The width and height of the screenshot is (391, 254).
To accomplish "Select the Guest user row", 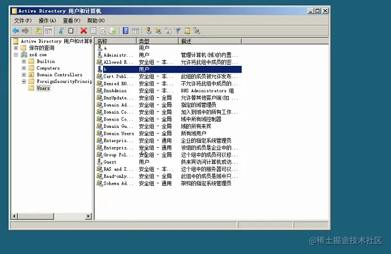I will (x=169, y=162).
